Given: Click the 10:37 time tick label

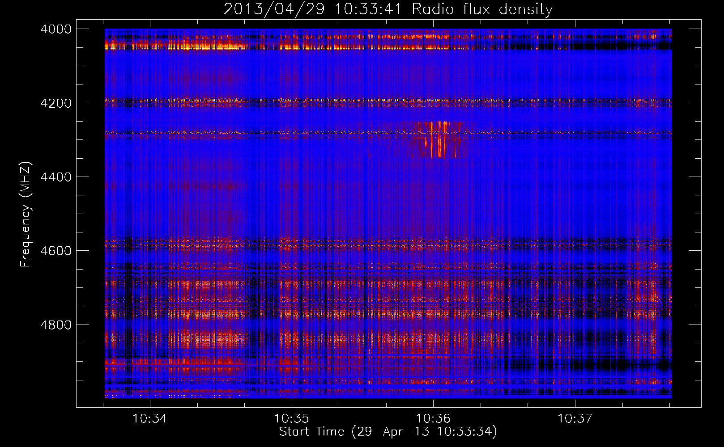Looking at the screenshot, I should (575, 418).
